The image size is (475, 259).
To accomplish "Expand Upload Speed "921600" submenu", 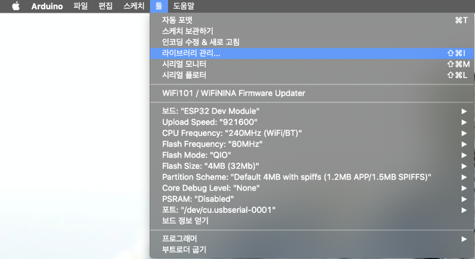I will 312,122.
